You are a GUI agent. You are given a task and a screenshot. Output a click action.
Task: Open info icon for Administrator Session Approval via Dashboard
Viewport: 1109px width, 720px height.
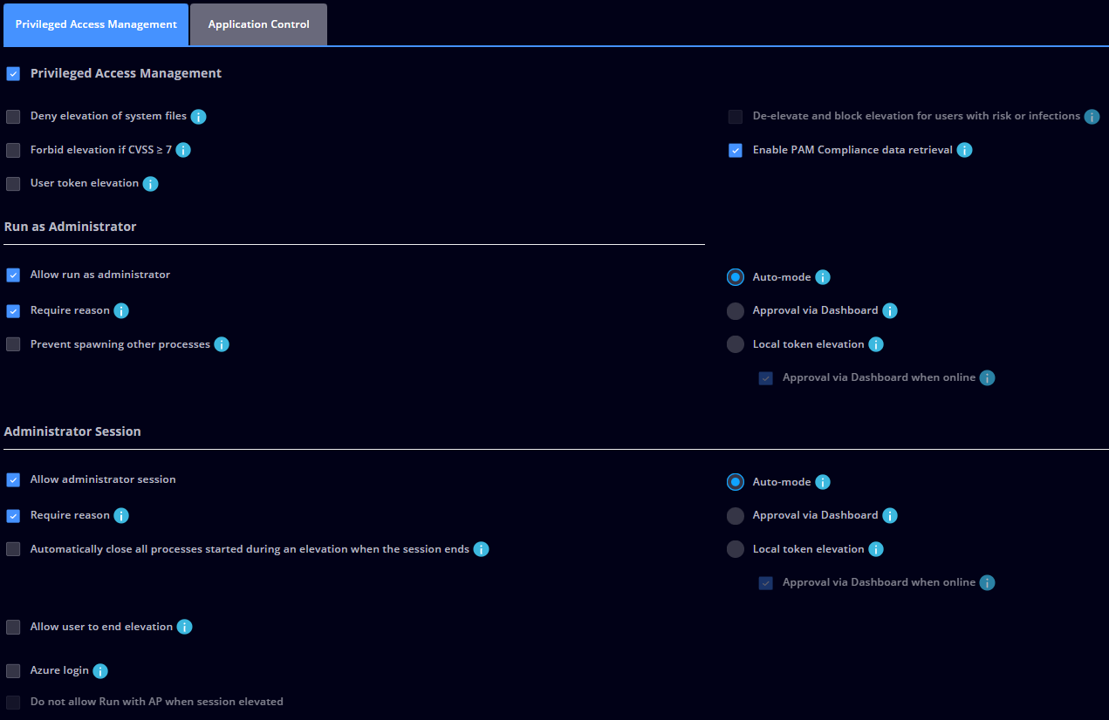tap(889, 515)
